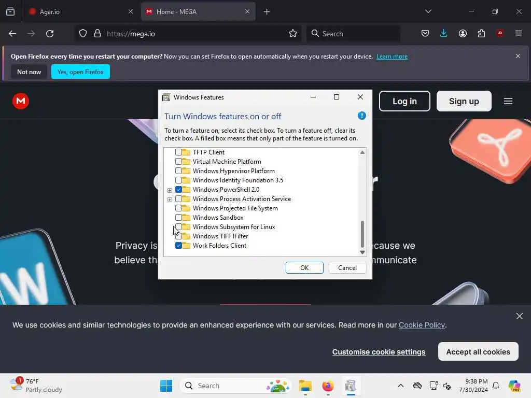
Task: Open the Cookie Policy link
Action: pyautogui.click(x=422, y=325)
